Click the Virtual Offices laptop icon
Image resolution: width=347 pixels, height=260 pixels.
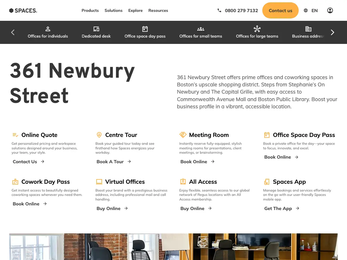[99, 182]
